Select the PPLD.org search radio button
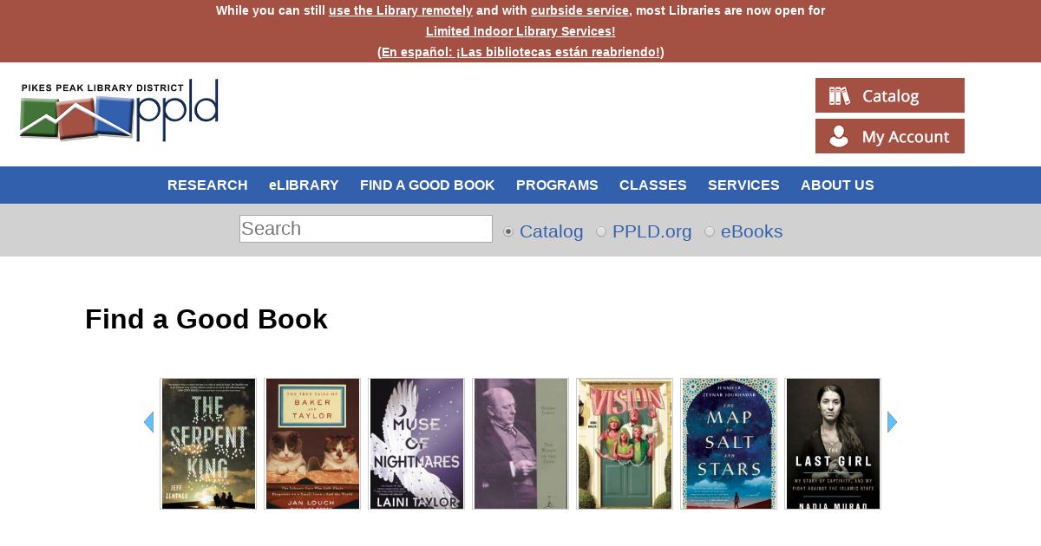 click(x=601, y=231)
